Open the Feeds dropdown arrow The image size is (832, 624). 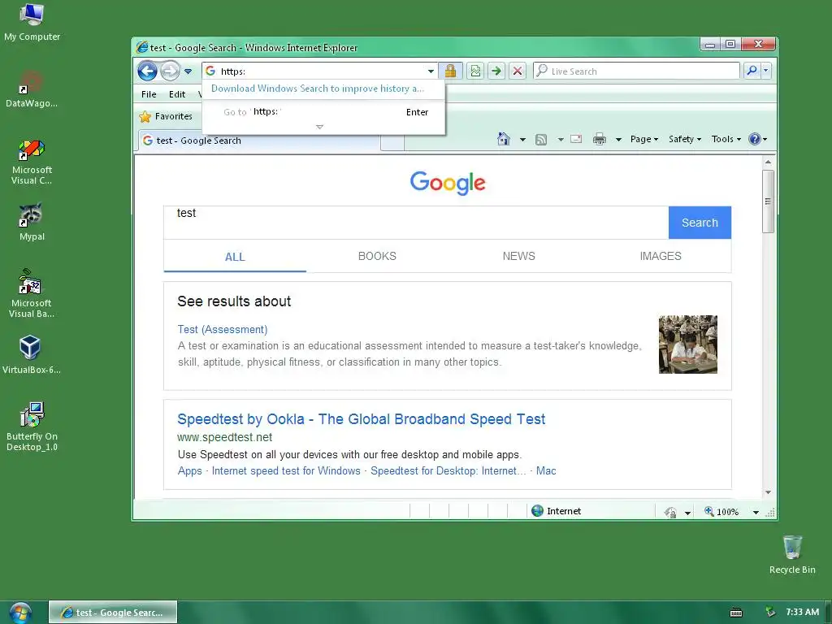point(561,140)
